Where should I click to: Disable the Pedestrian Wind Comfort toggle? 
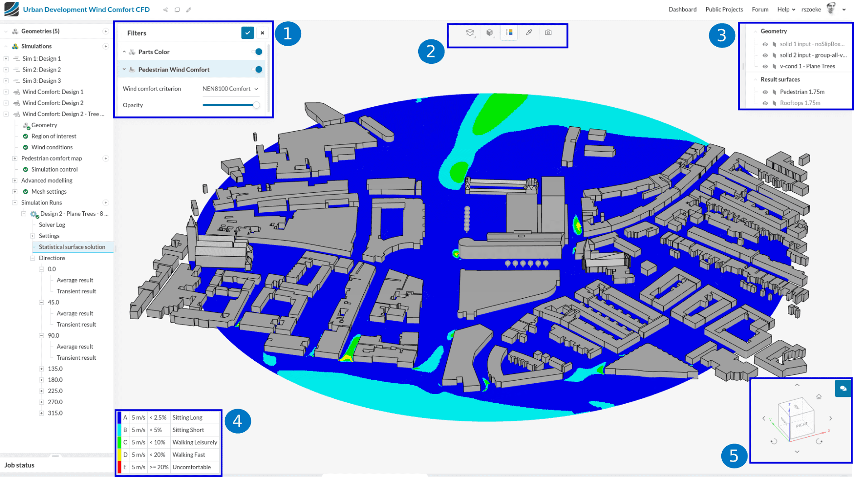click(x=257, y=69)
